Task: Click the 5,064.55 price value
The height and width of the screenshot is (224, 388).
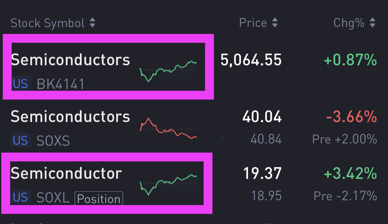Action: click(251, 60)
